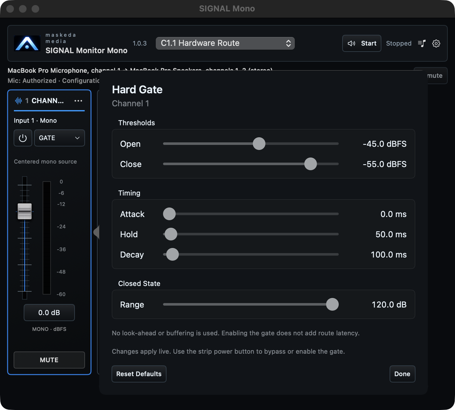Toggle the channel MUTE button

tap(49, 360)
